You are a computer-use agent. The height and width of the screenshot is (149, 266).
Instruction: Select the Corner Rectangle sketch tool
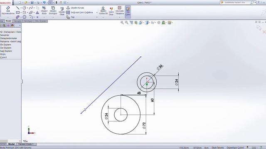tap(17, 12)
